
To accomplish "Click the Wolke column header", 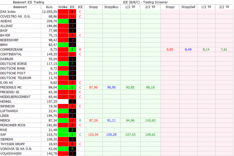I will click(x=63, y=7).
